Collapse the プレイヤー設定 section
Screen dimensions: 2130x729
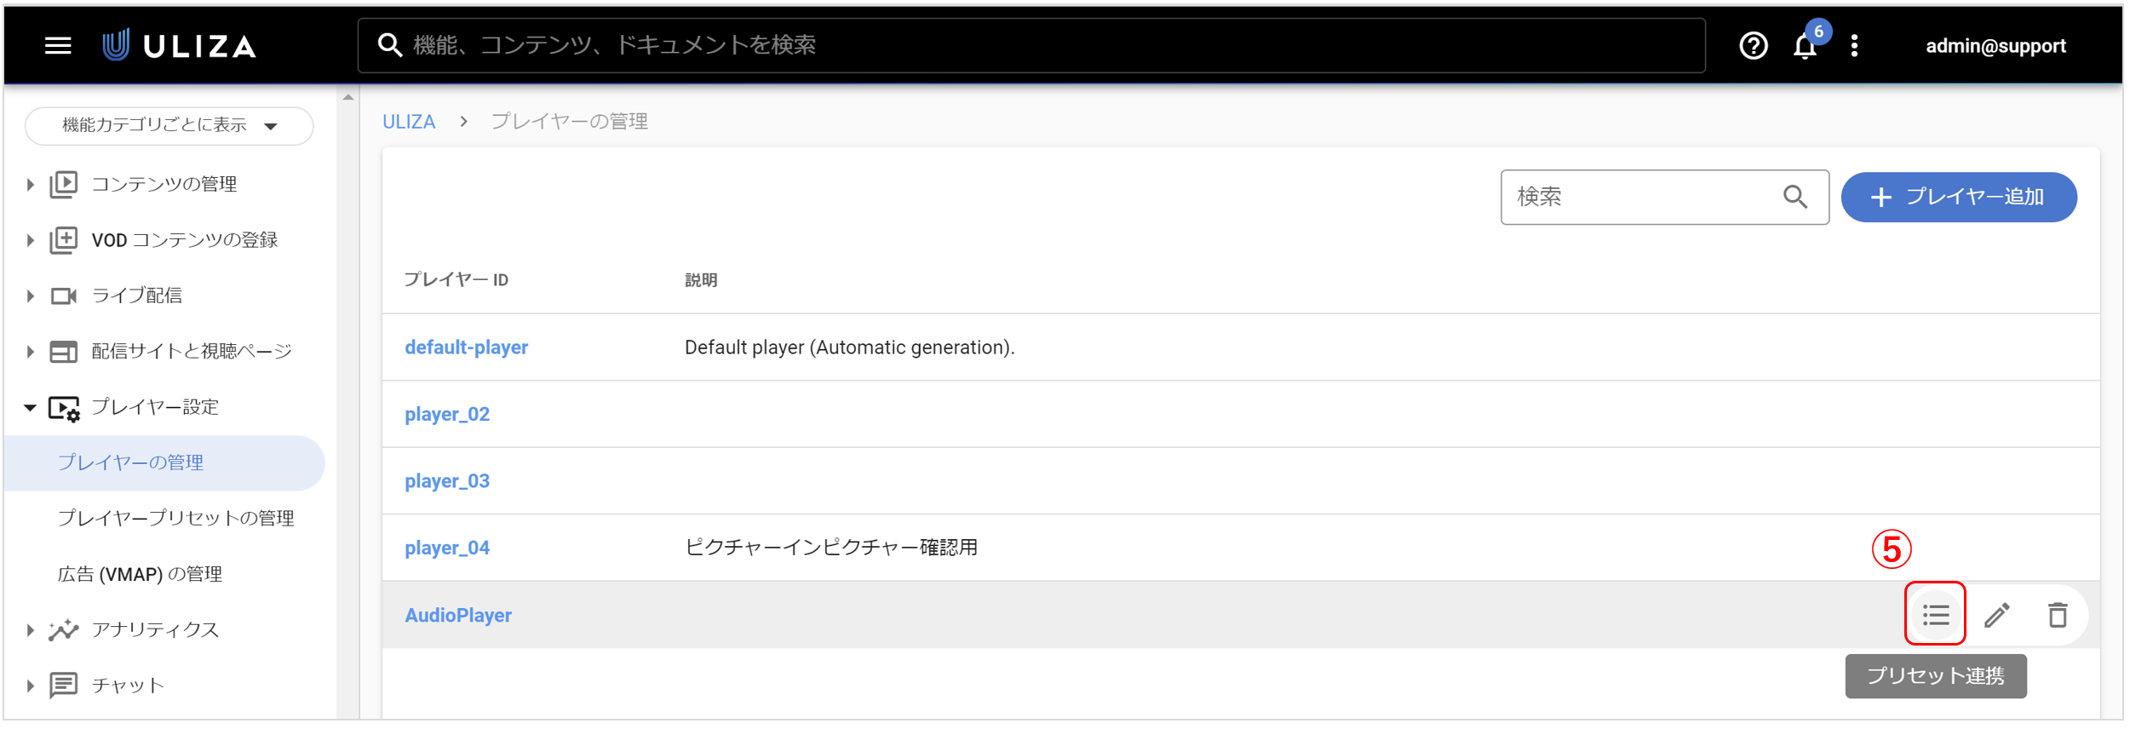coord(30,408)
